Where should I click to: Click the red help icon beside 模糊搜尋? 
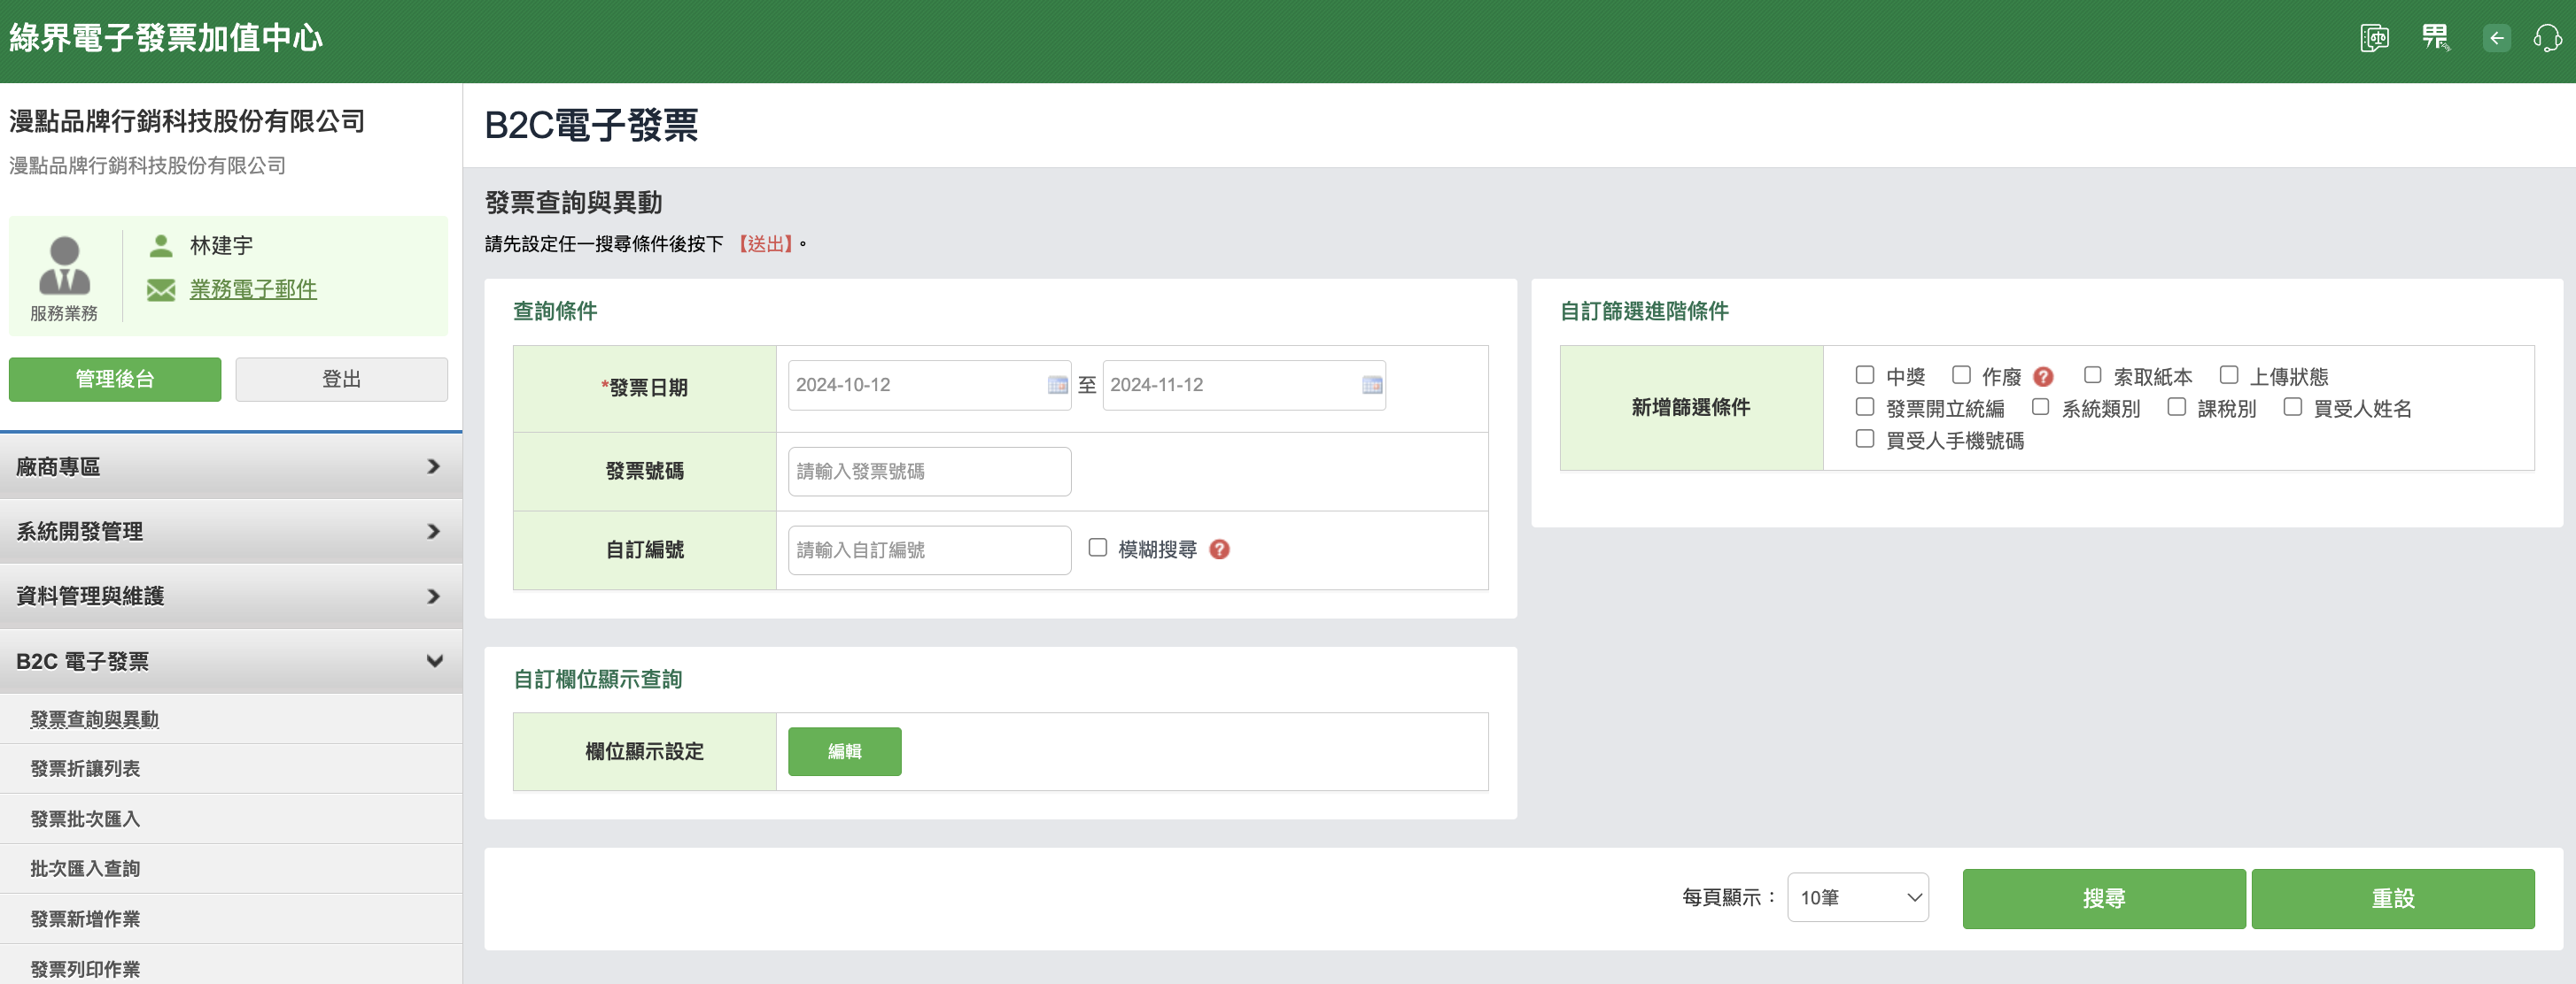click(x=1220, y=550)
